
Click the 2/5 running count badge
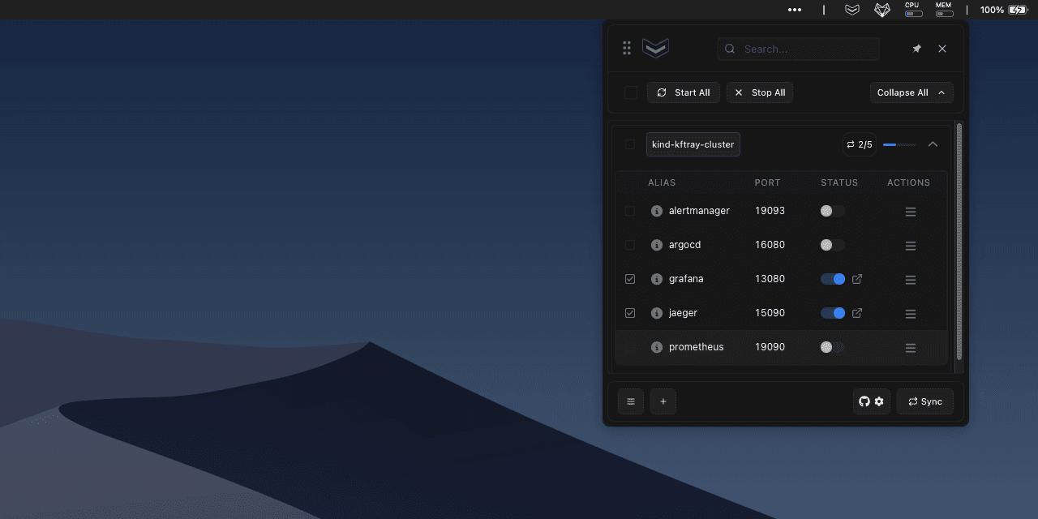click(859, 144)
